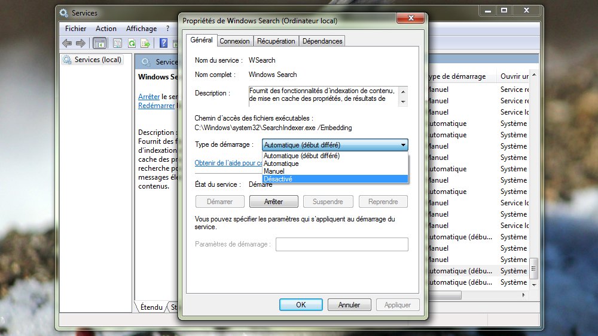Switch to the Général tab

202,40
